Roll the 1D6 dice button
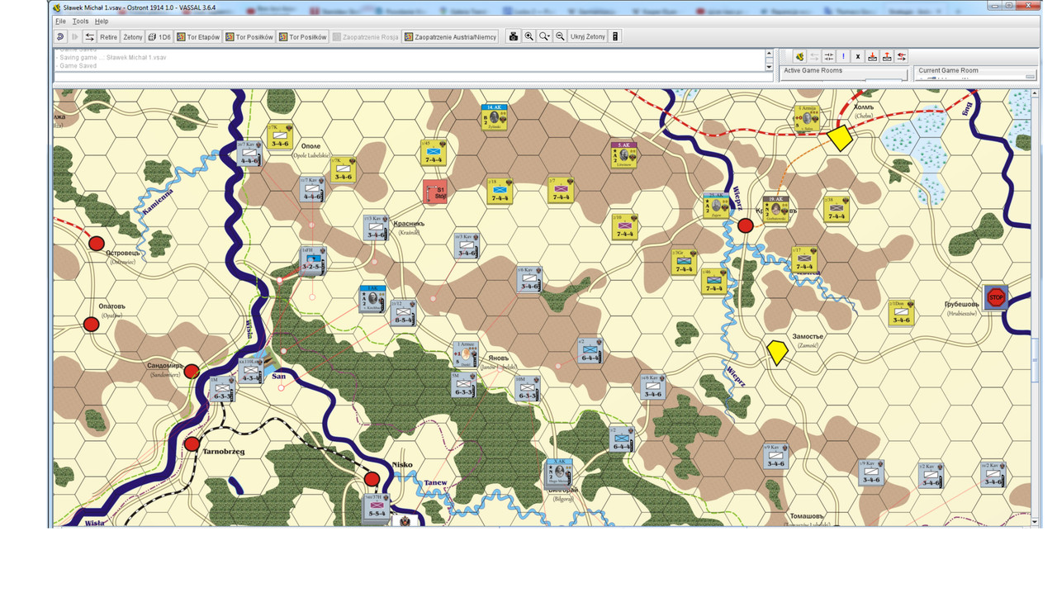The width and height of the screenshot is (1057, 593). point(160,36)
